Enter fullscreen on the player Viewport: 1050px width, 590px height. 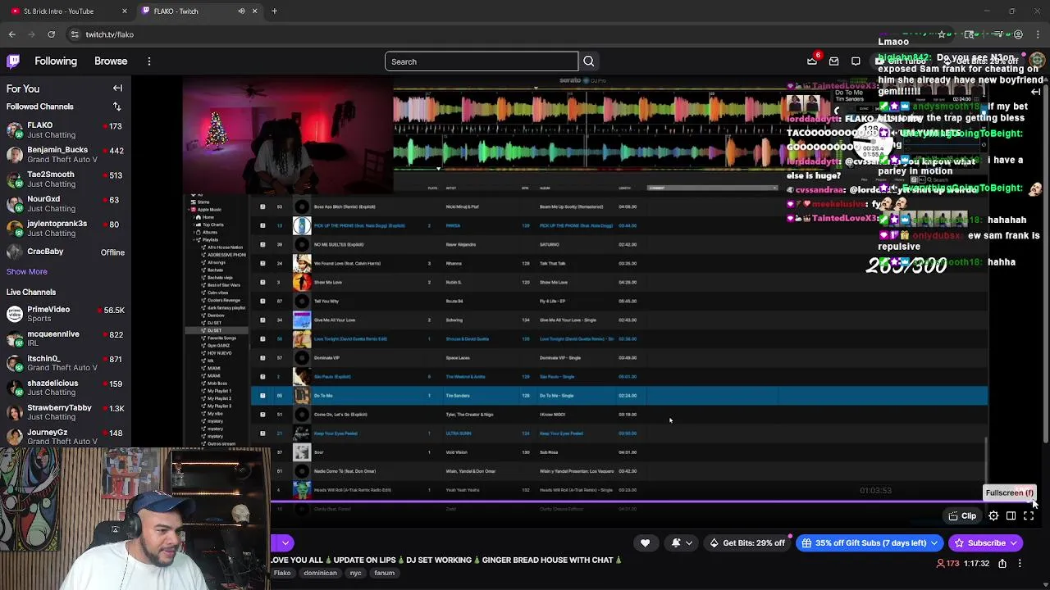[x=1029, y=516]
